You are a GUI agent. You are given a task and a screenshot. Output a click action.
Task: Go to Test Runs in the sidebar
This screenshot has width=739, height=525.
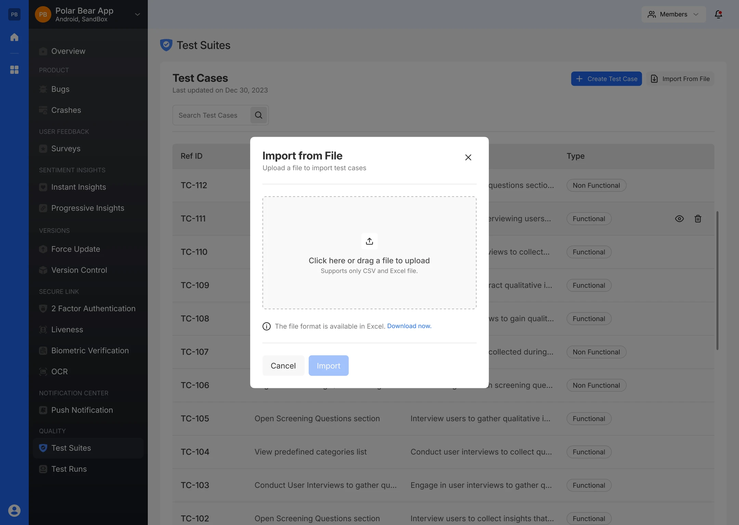69,469
